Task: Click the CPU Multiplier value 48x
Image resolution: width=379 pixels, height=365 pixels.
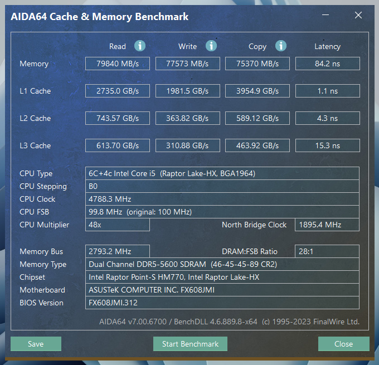Action: (x=118, y=225)
